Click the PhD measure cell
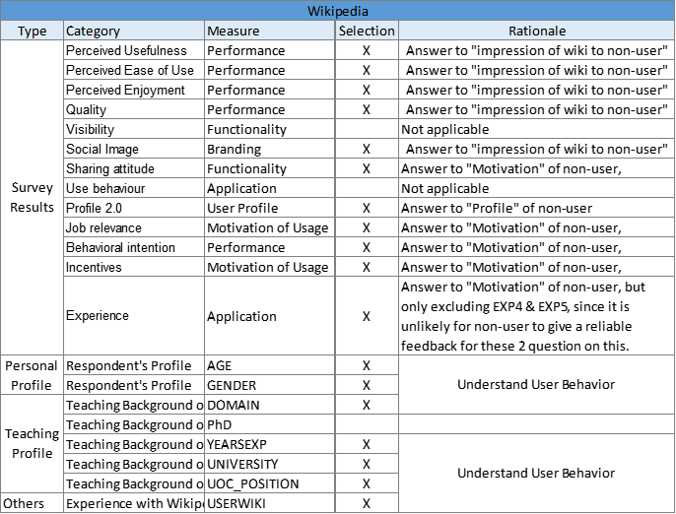The width and height of the screenshot is (676, 514). click(270, 424)
